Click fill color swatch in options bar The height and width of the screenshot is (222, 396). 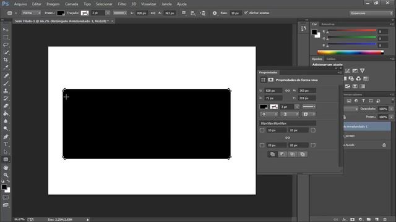pyautogui.click(x=61, y=13)
